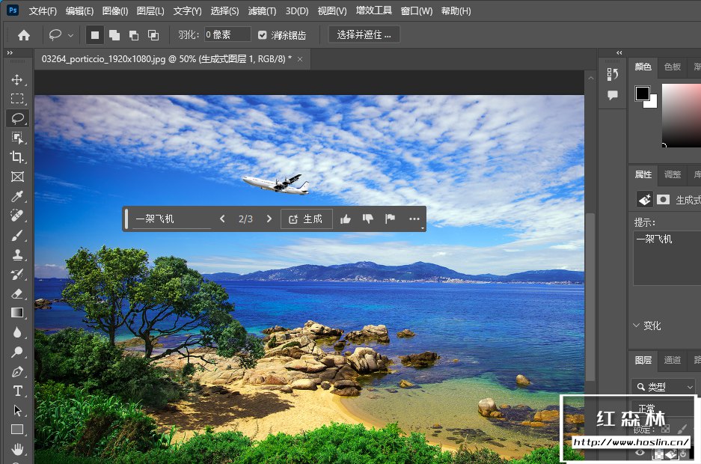The image size is (701, 464).
Task: Open the 类型 layer filter dropdown
Action: 664,387
